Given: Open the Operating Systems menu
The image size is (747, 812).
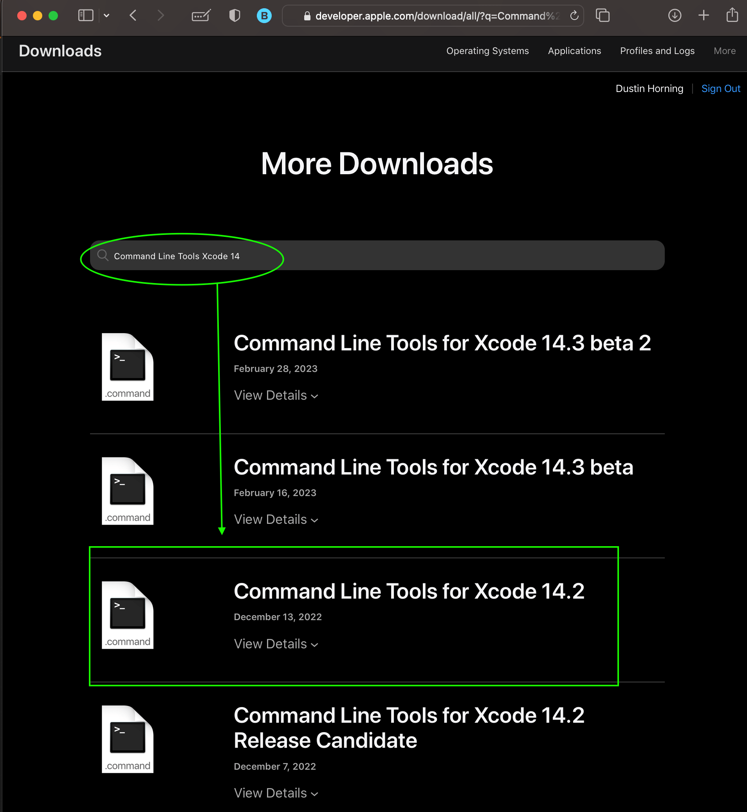Looking at the screenshot, I should tap(487, 51).
